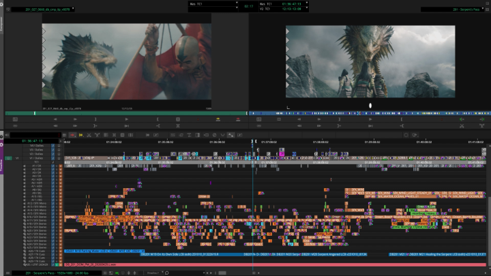The height and width of the screenshot is (276, 491).
Task: Add a marker in record monitor
Action: pyautogui.click(x=442, y=119)
